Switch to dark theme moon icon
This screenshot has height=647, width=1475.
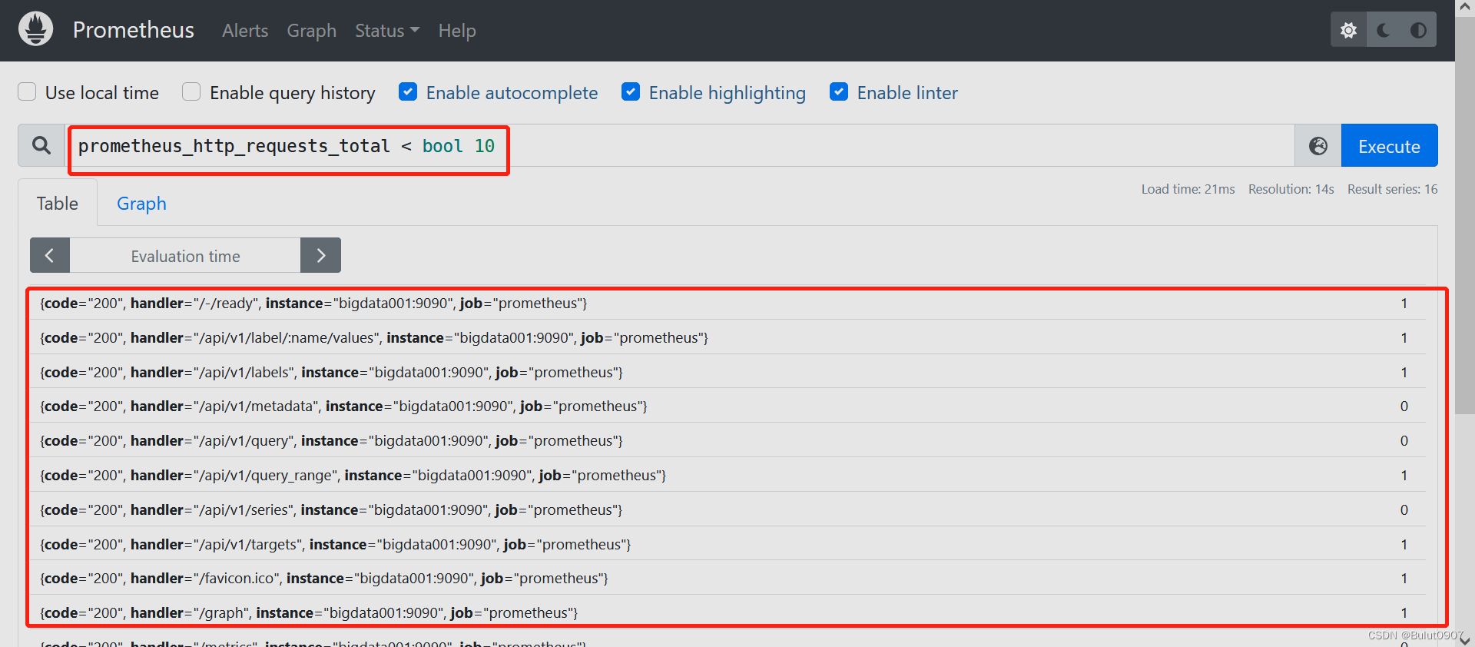tap(1384, 30)
